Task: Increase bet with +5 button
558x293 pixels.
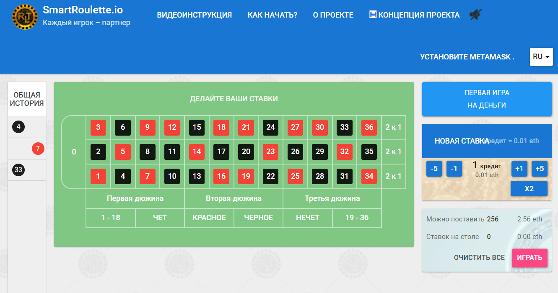Action: point(540,169)
